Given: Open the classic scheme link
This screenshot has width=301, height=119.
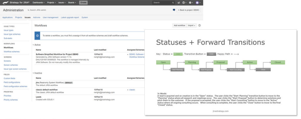Looking at the screenshot, I should pyautogui.click(x=132, y=90).
